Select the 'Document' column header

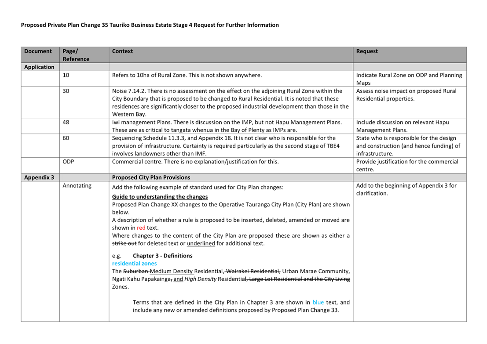tap(38, 51)
